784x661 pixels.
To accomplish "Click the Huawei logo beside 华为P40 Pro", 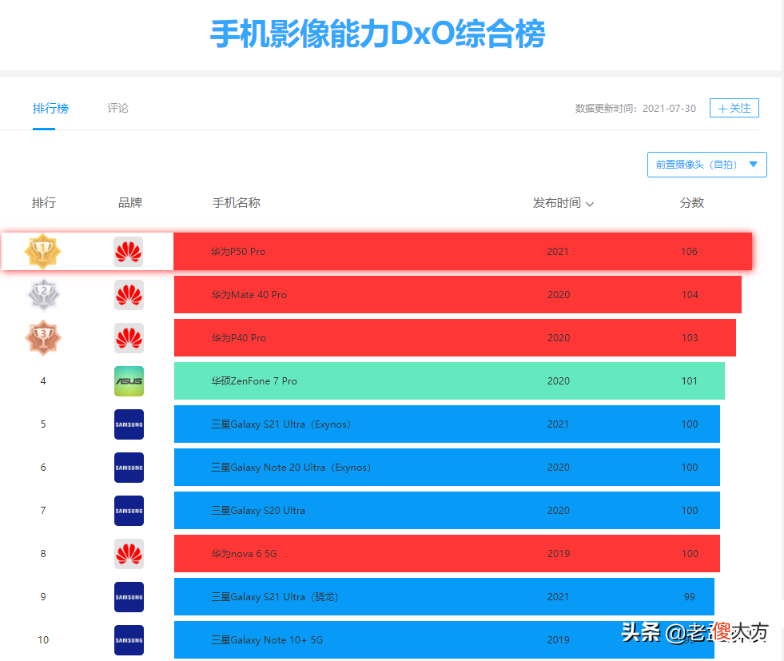I will pos(129,337).
